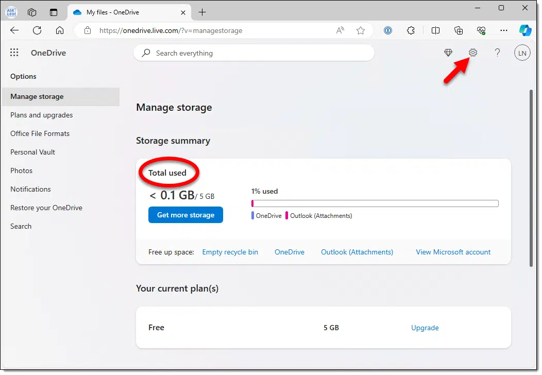Open the help question mark
The width and height of the screenshot is (542, 375).
[x=497, y=53]
